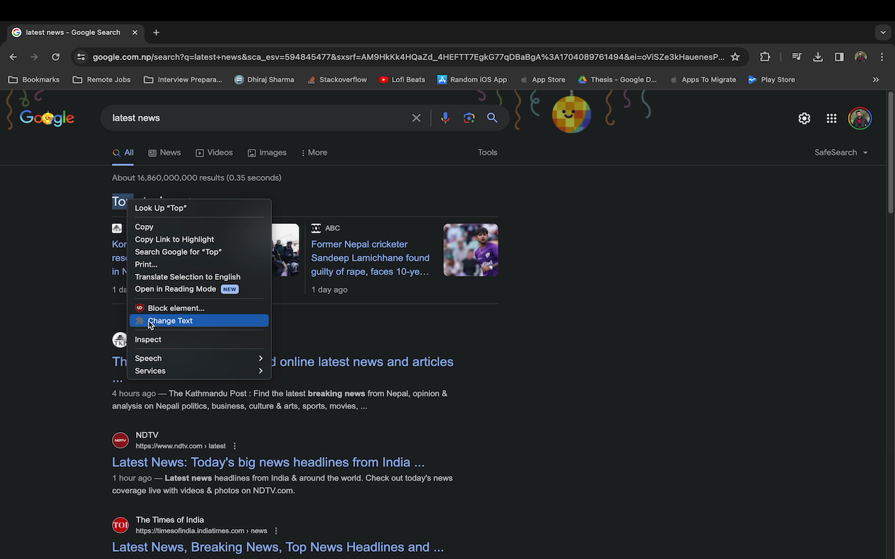Expand the Services submenu
The width and height of the screenshot is (895, 559).
[150, 370]
